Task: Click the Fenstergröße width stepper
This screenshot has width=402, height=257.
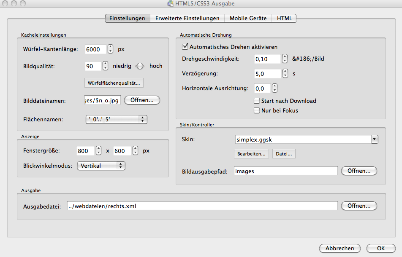Action: (x=99, y=151)
